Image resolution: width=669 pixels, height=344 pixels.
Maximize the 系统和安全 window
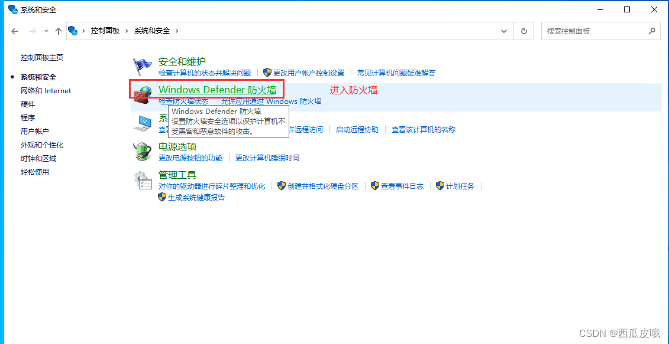tap(627, 10)
